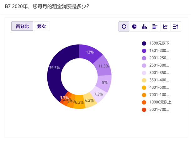Switch to line chart view
191x141 pixels.
165,26
